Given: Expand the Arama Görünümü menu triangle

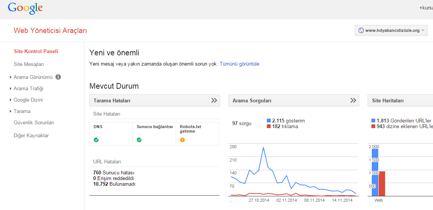Looking at the screenshot, I should 11,77.
